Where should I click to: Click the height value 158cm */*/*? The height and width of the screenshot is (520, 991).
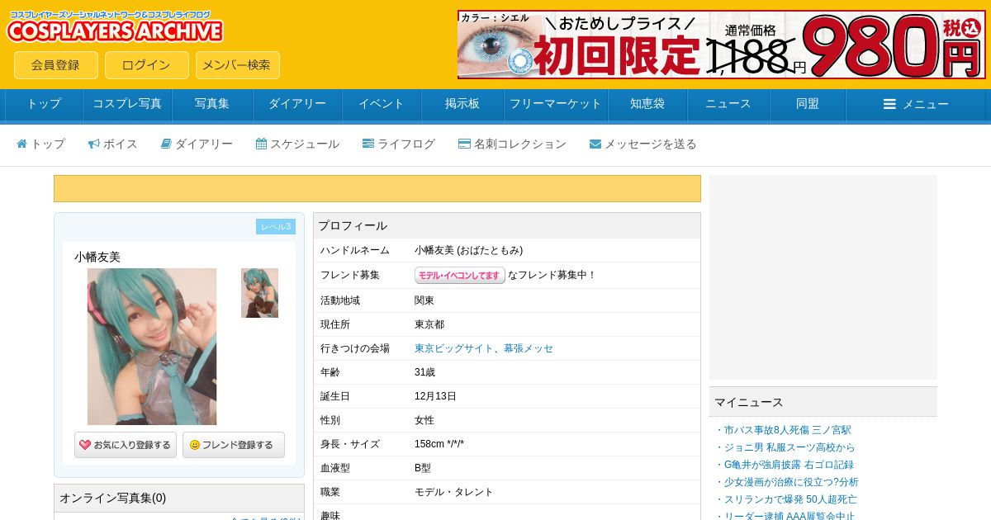[439, 444]
